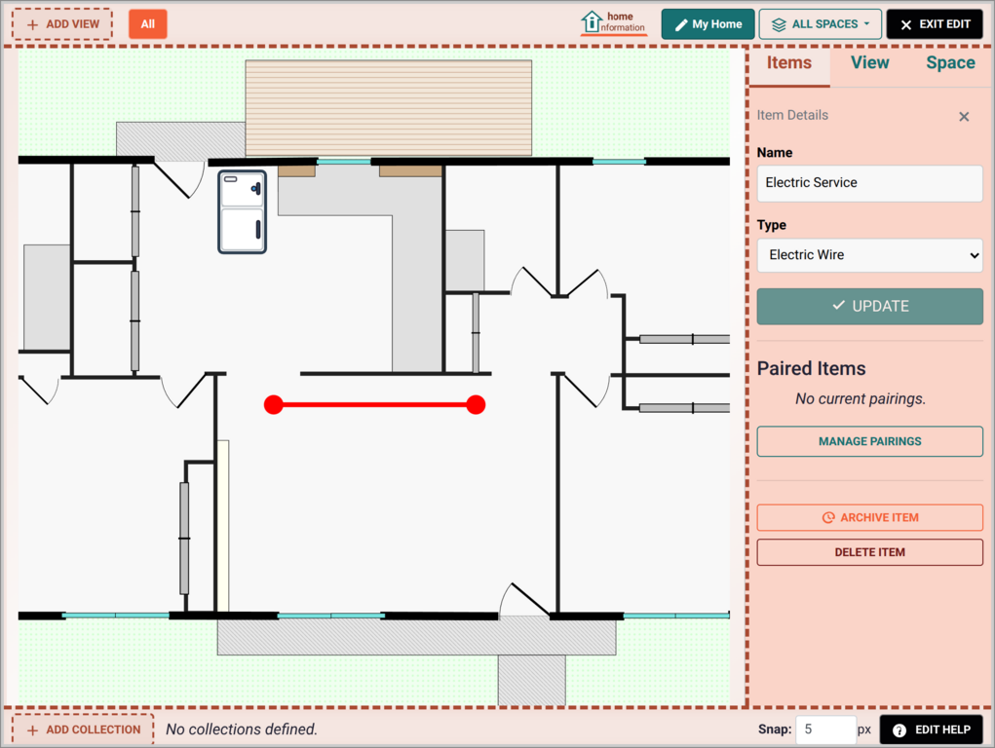The width and height of the screenshot is (995, 748).
Task: Click the striped deck area on plan
Action: click(x=389, y=107)
